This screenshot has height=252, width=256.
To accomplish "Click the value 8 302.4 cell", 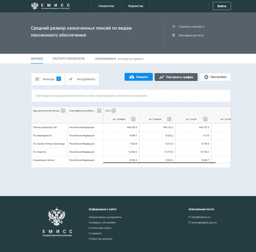I will (121, 160).
